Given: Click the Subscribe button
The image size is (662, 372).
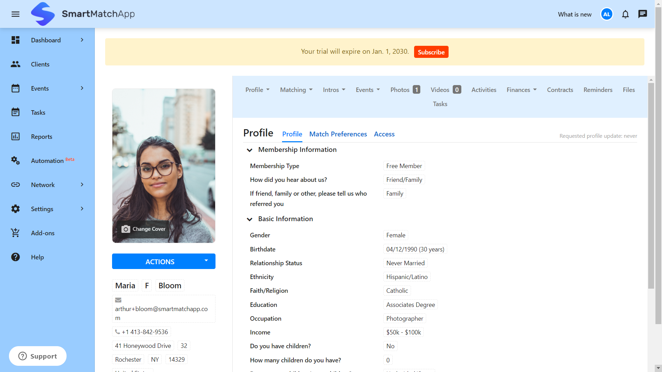Looking at the screenshot, I should (431, 52).
